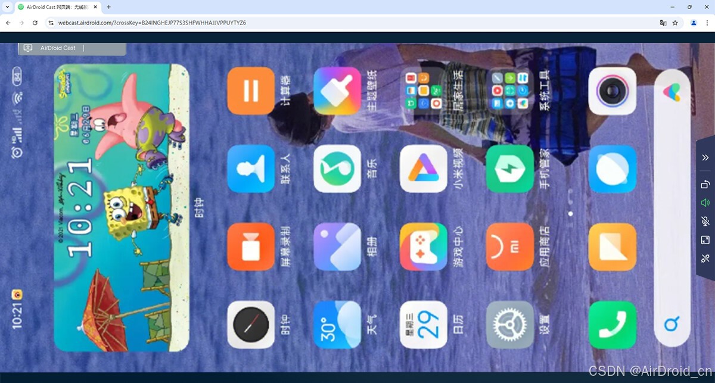Open the Chrome three-dot menu

(x=707, y=23)
